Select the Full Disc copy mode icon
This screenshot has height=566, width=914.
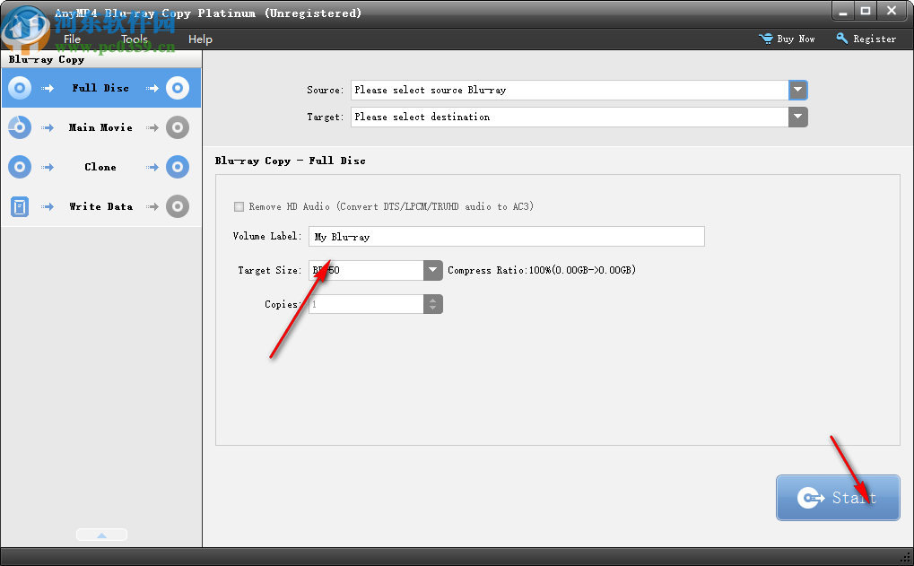[19, 88]
